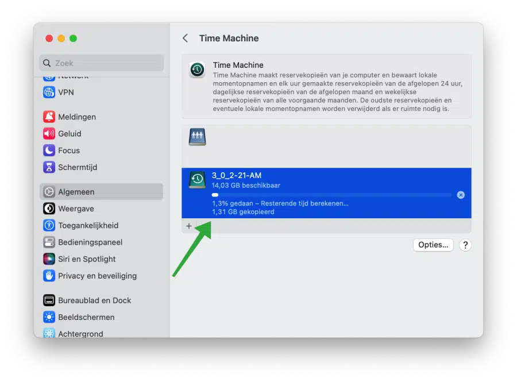This screenshot has height=382, width=517.
Task: Click the 14,03 GB beschikbaar text
Action: 246,186
